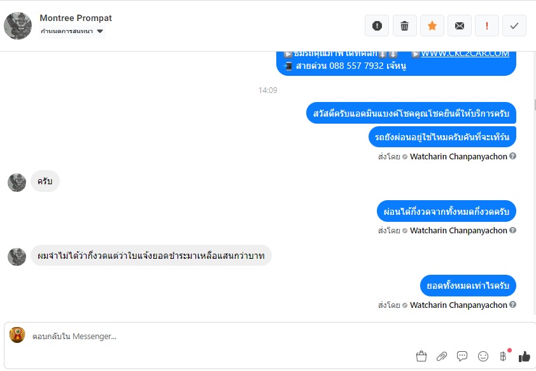Toggle the red exclamation priority flag

[487, 25]
